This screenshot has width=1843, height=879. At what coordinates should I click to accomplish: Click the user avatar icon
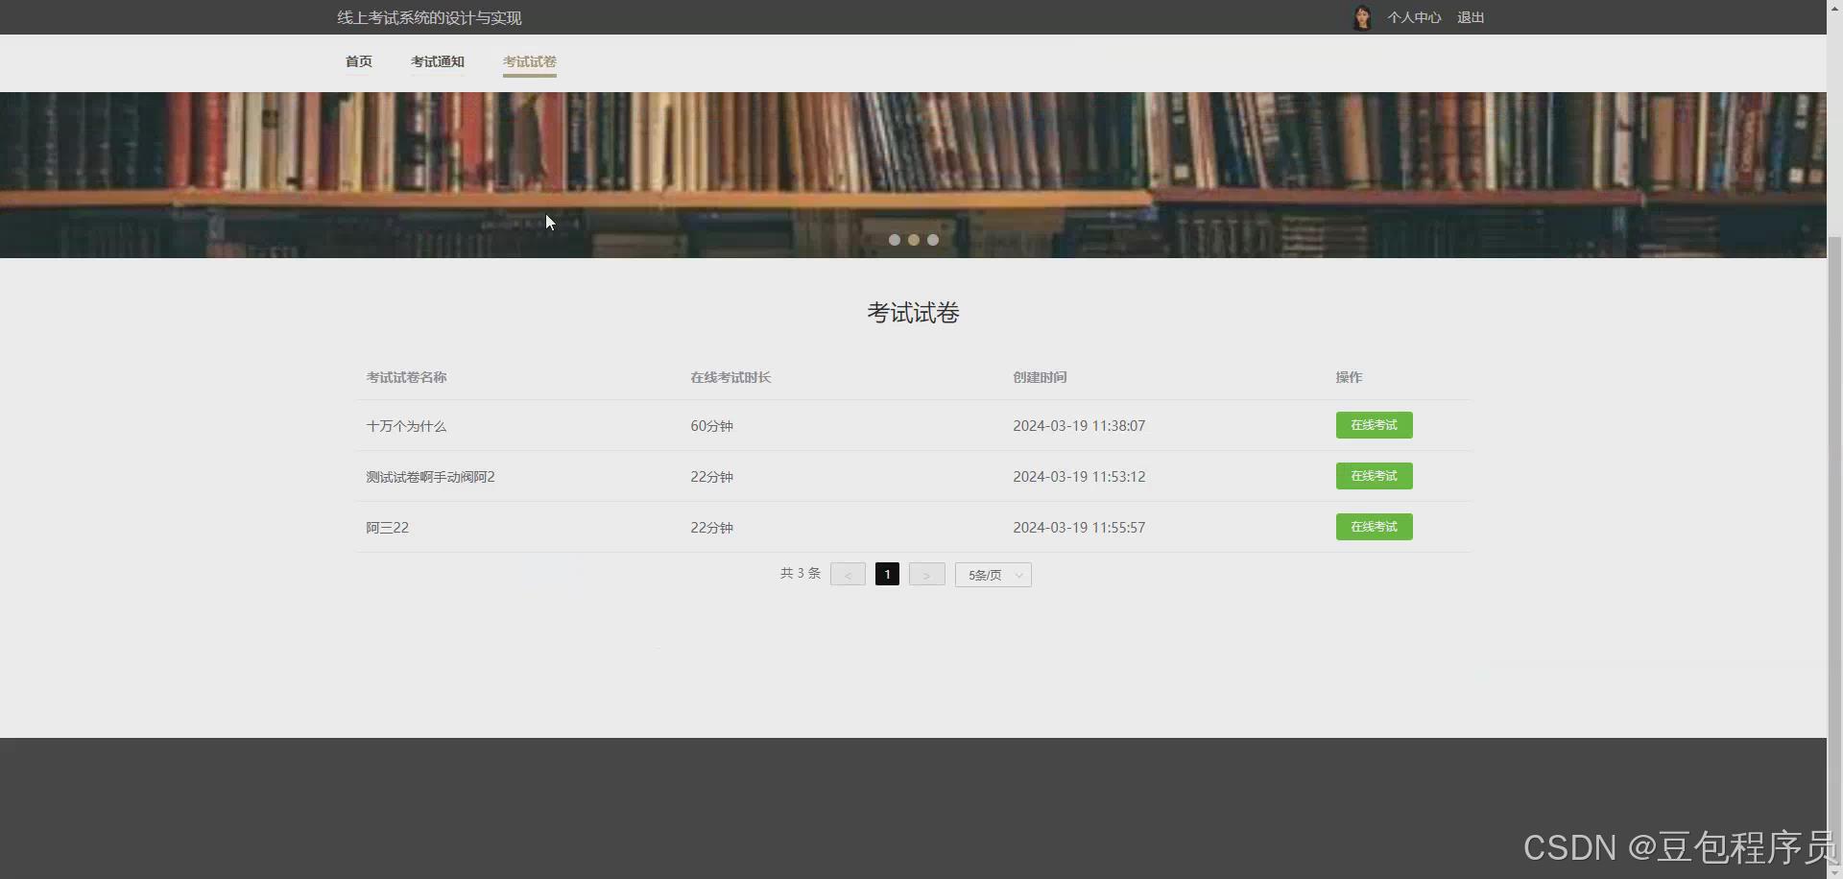[x=1361, y=16]
